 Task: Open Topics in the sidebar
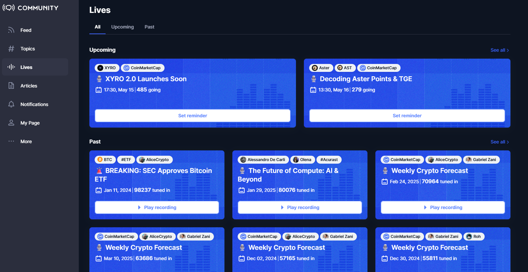pyautogui.click(x=35, y=49)
